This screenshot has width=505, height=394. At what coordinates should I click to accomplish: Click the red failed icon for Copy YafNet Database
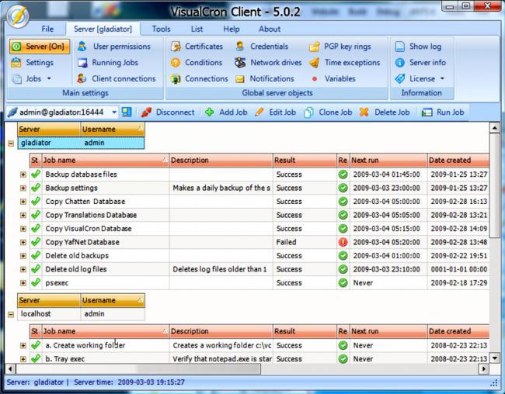point(343,242)
